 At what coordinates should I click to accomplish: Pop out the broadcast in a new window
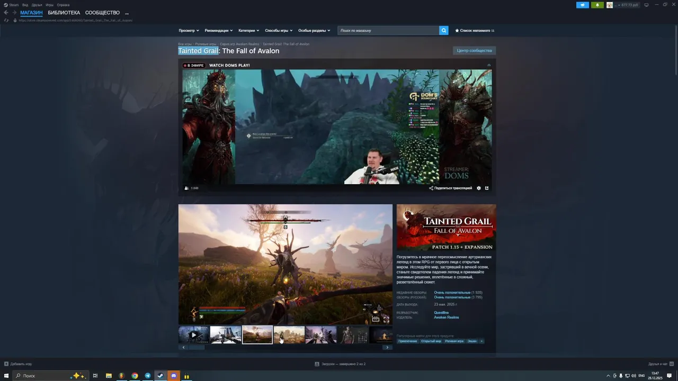[487, 188]
